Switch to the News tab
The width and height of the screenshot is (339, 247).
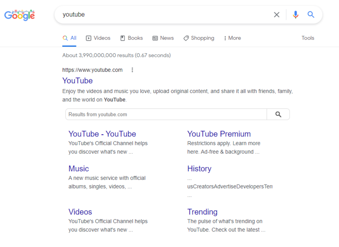pos(163,38)
